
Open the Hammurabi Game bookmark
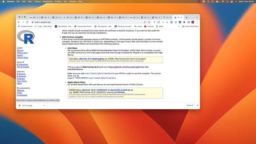(83, 26)
